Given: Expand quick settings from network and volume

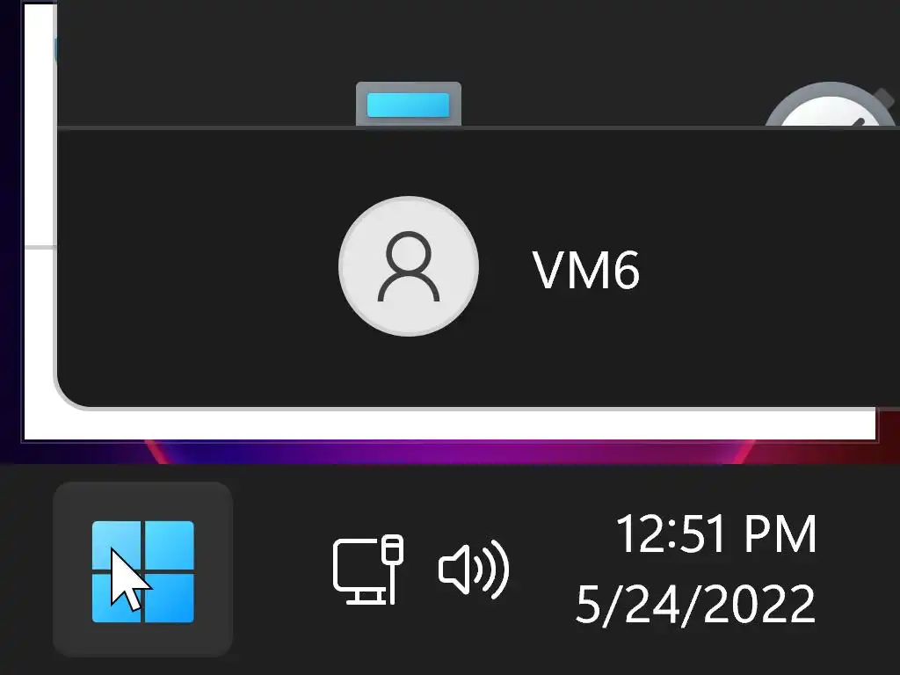Looking at the screenshot, I should [421, 570].
